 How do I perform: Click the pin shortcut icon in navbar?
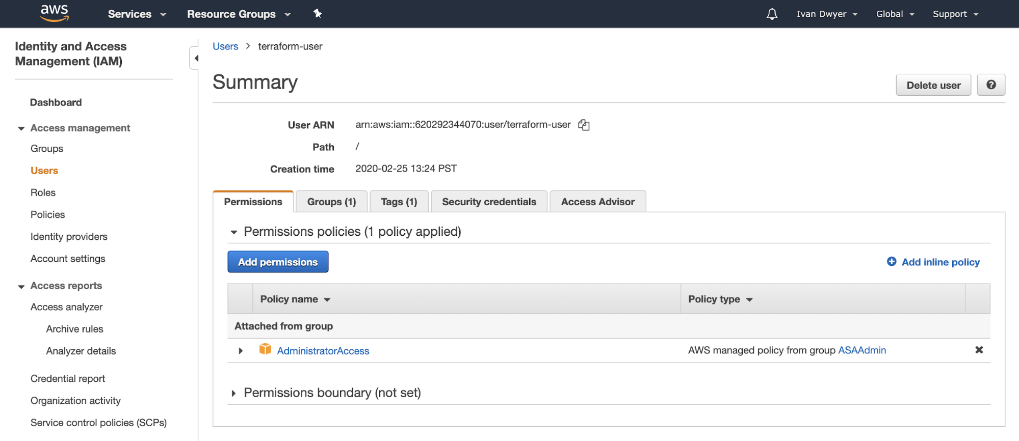(318, 14)
